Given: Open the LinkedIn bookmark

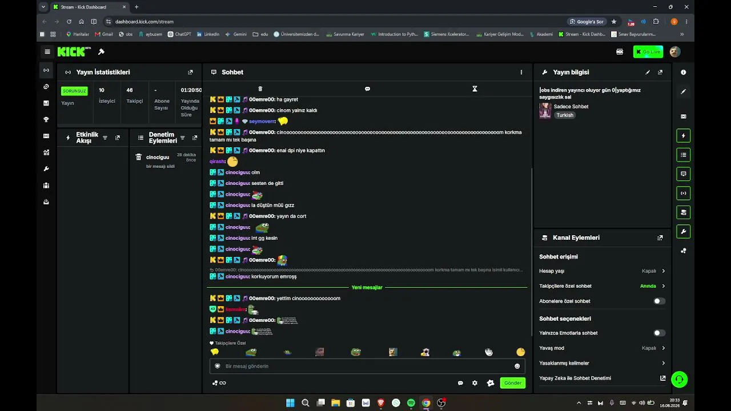Looking at the screenshot, I should (208, 34).
